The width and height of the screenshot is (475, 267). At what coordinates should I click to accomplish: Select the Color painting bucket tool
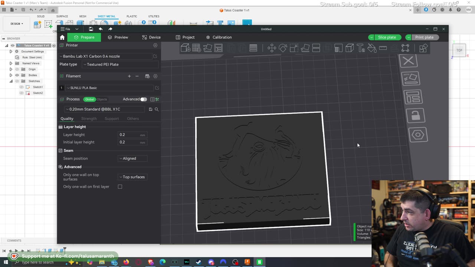coord(372,48)
